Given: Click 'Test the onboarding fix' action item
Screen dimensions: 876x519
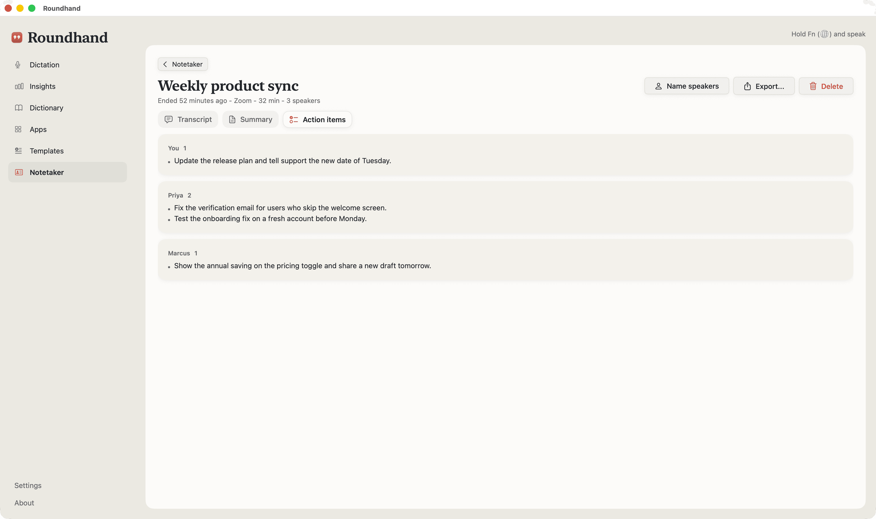Looking at the screenshot, I should 270,219.
